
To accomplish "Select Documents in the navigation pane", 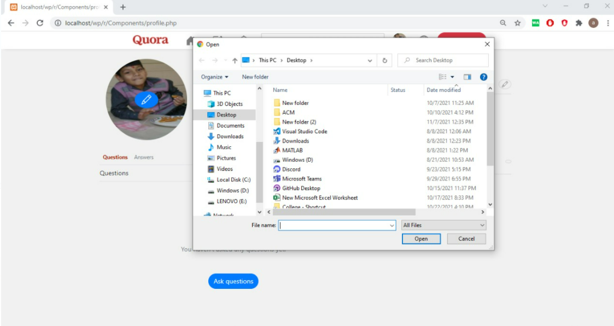I will 226,126.
